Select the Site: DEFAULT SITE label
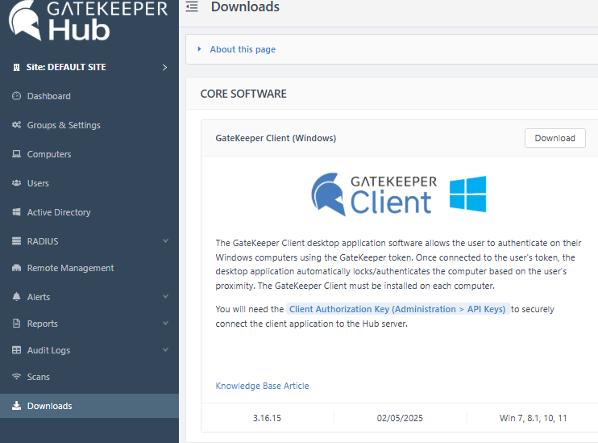598x443 pixels. pyautogui.click(x=66, y=67)
